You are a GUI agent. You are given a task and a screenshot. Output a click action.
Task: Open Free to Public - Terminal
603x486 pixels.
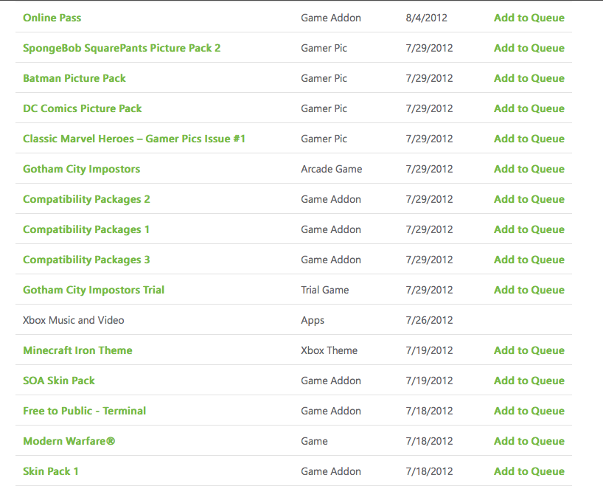(x=85, y=411)
